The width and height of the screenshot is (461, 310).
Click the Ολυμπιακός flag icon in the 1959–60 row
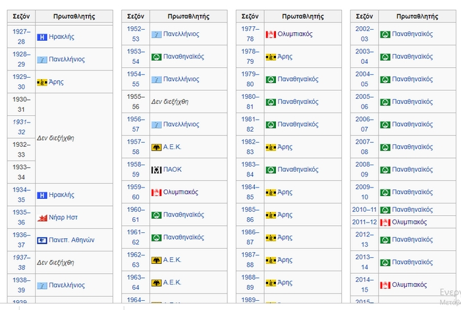(x=157, y=192)
